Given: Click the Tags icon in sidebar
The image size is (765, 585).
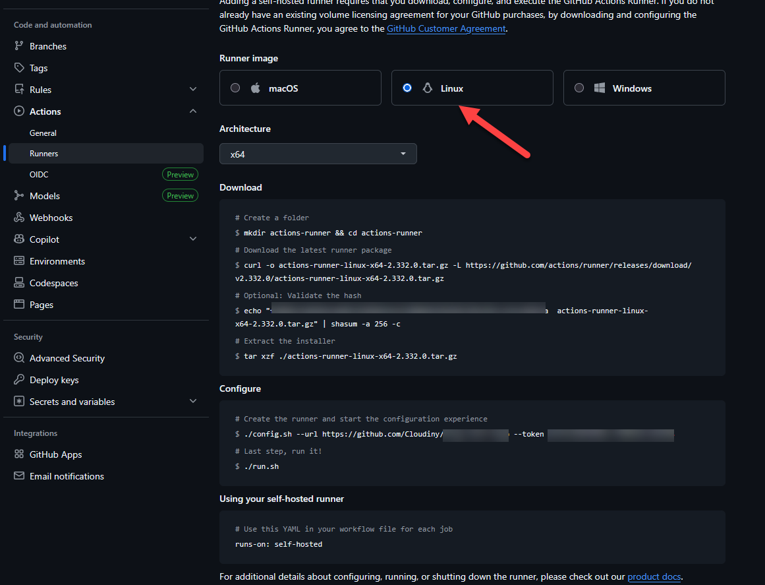Looking at the screenshot, I should click(x=19, y=68).
